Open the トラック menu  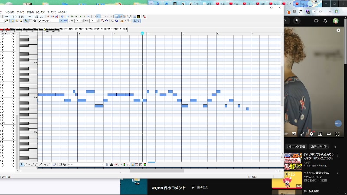click(x=40, y=12)
